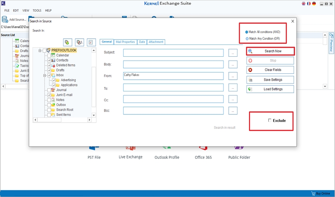
Task: Click the Save Settings button
Action: point(270,80)
